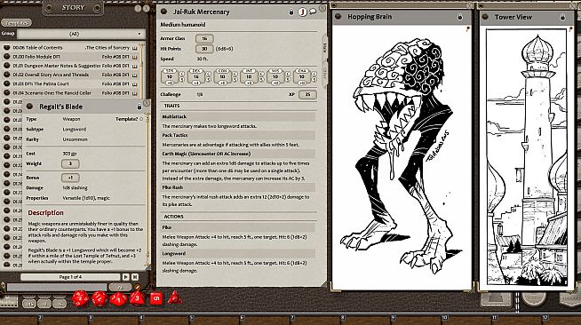Click the CHA save S button
Image resolution: width=581 pixels, height=325 pixels.
click(x=314, y=80)
